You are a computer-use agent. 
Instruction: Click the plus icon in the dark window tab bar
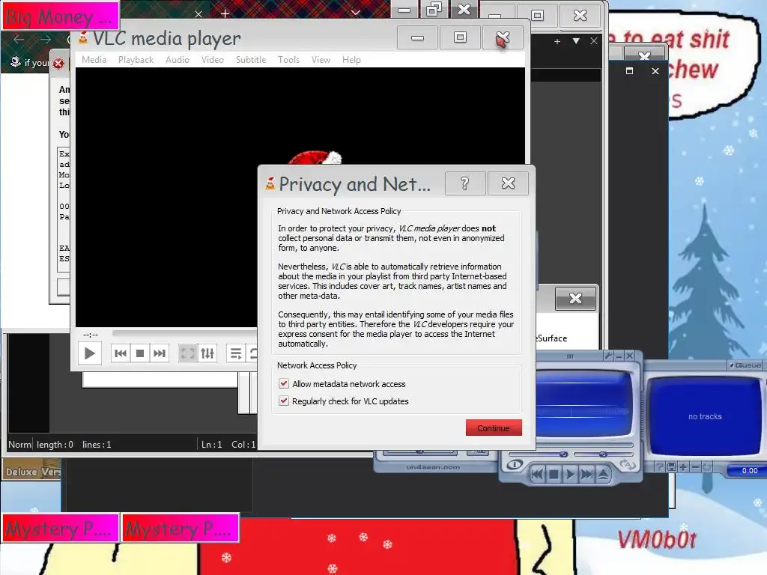557,42
